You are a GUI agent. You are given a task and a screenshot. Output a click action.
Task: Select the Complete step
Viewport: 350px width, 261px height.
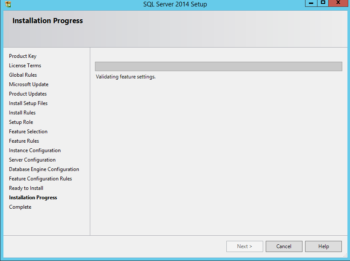tap(20, 207)
